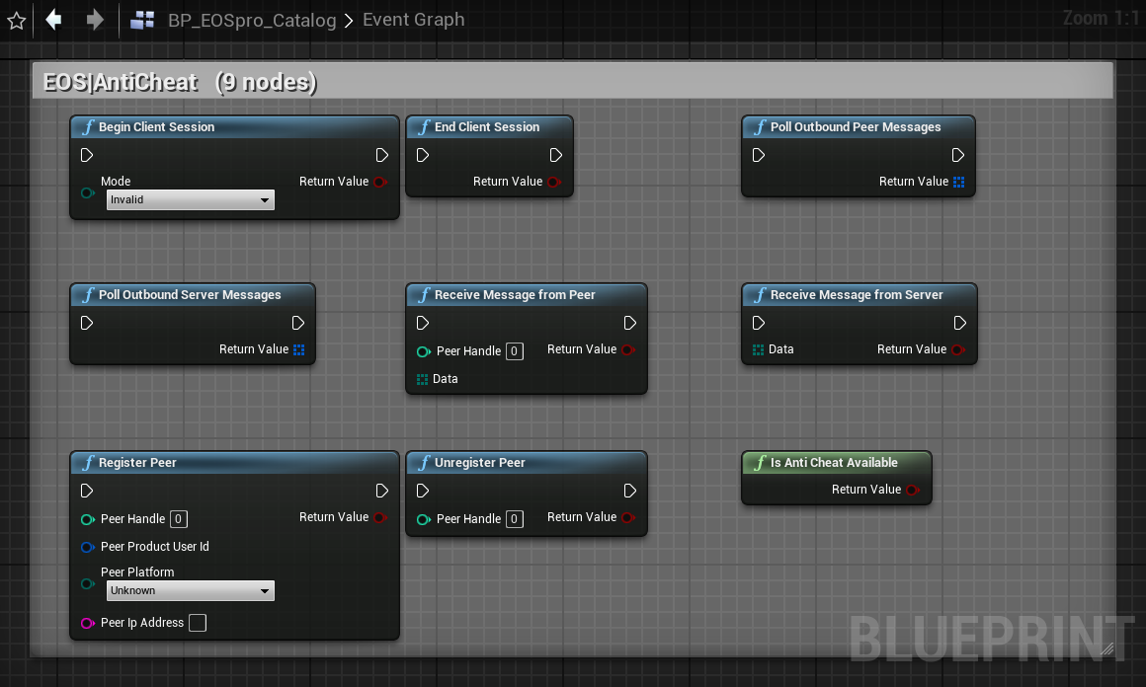
Task: Edit Unregister Peer's Peer Handle value
Action: tap(515, 519)
